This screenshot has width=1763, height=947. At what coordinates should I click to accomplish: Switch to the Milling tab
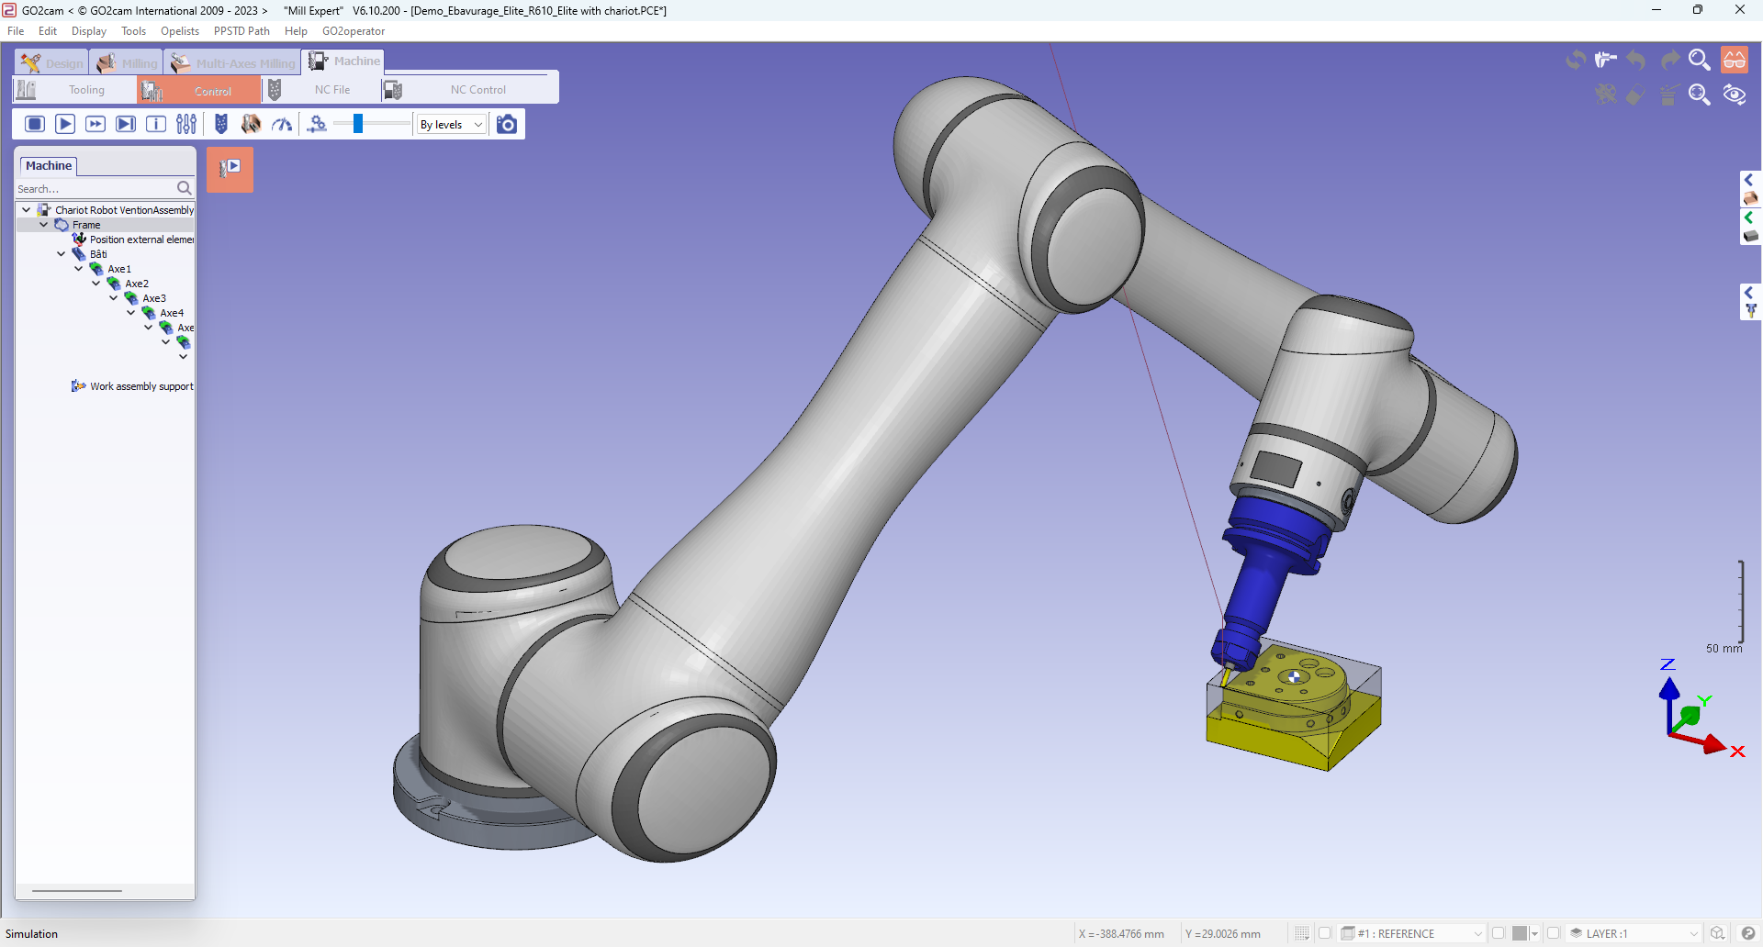pyautogui.click(x=127, y=62)
